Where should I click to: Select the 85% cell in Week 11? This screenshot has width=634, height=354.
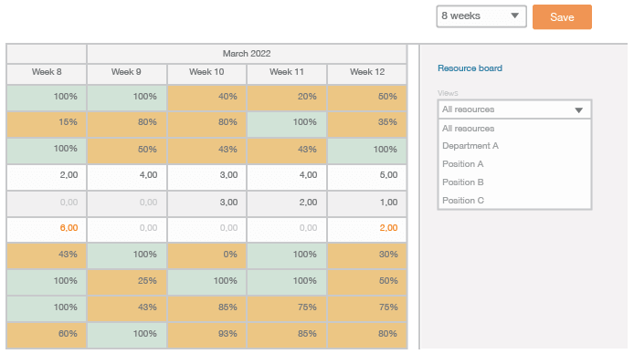coord(287,335)
